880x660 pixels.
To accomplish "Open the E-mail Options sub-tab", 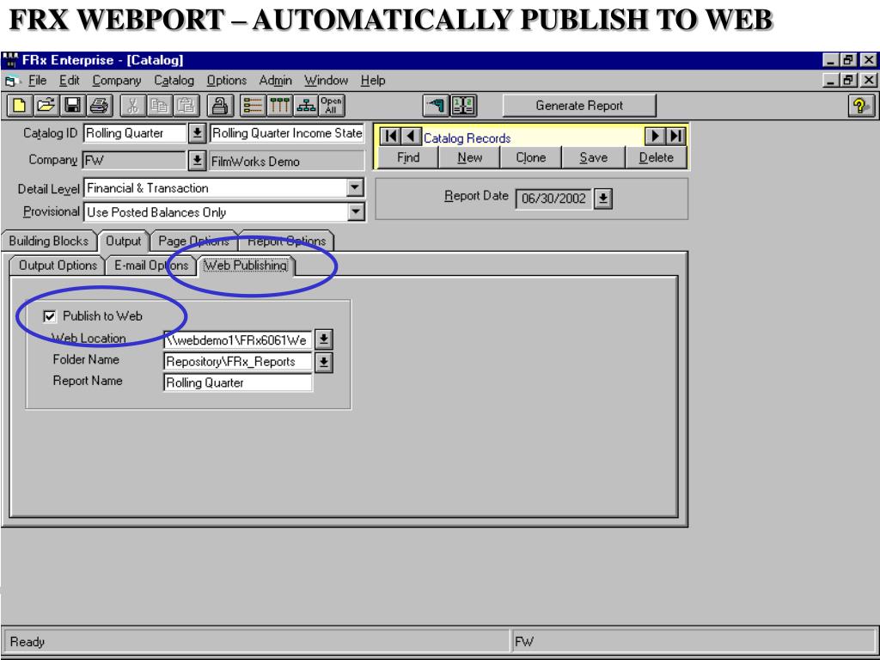I will coord(151,266).
